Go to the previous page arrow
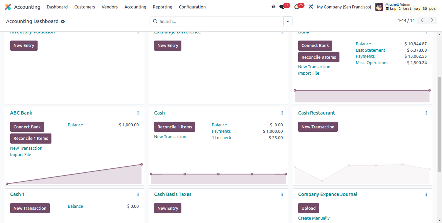442x223 pixels. (422, 21)
